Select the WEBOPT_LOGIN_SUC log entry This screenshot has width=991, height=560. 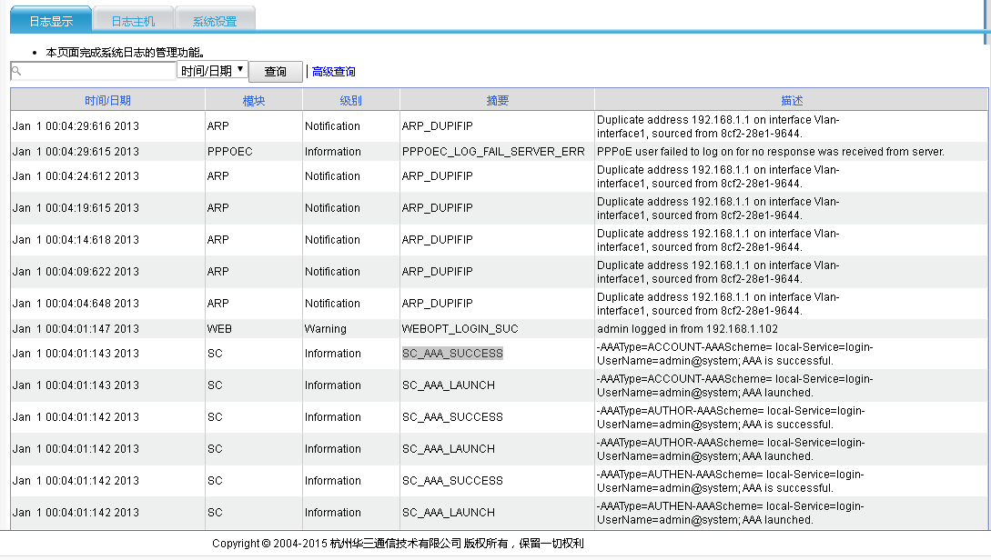click(x=460, y=329)
